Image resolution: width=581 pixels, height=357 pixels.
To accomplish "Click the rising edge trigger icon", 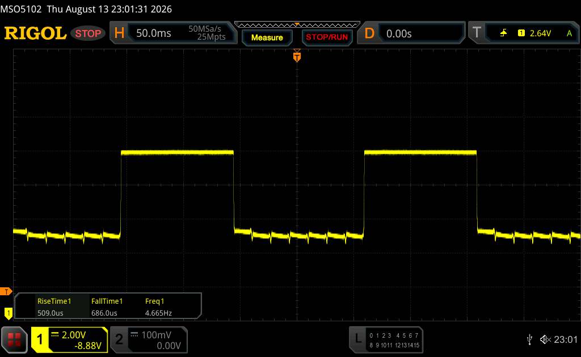I will (503, 33).
